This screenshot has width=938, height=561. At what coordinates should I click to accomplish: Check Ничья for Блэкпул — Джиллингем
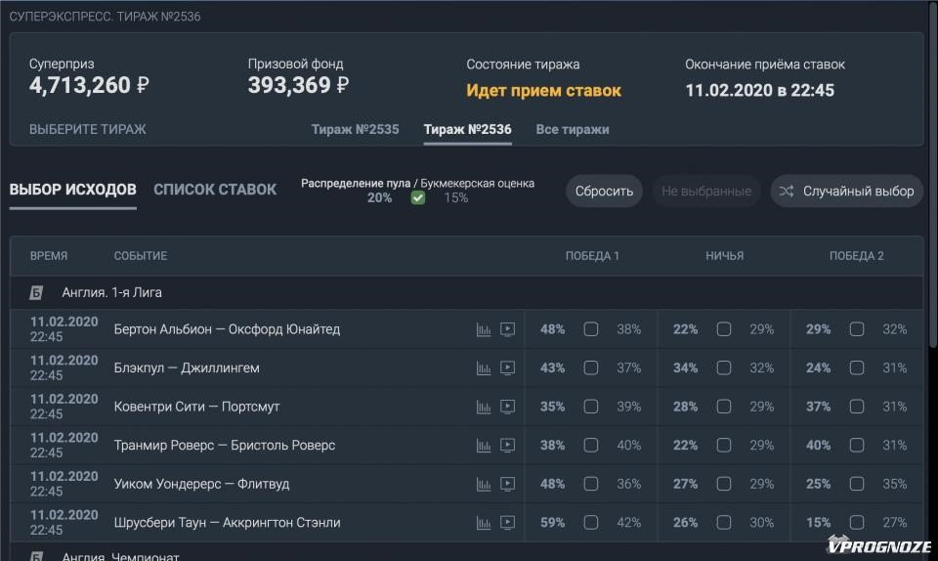click(x=724, y=367)
